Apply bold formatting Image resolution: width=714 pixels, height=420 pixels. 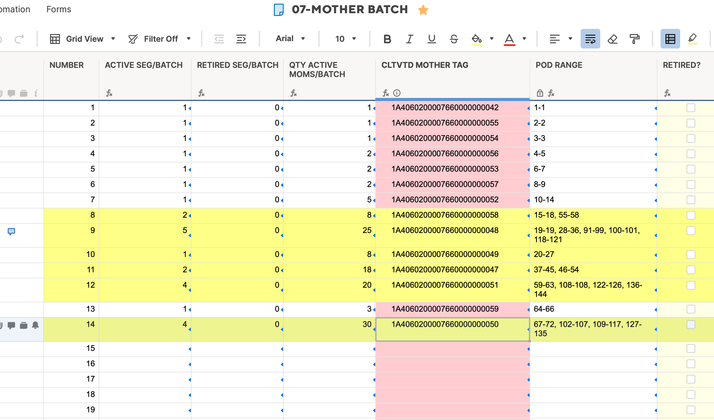387,39
